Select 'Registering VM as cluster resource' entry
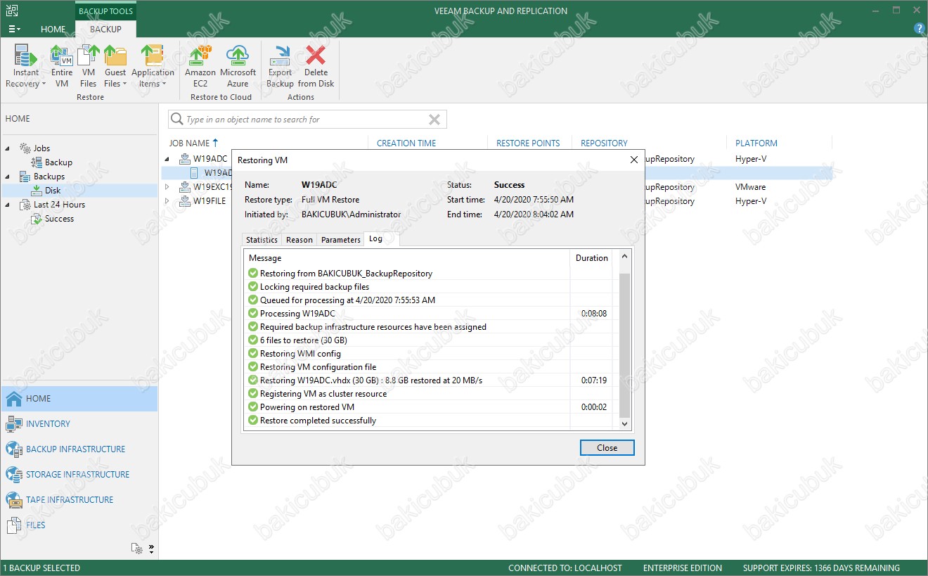Image resolution: width=928 pixels, height=576 pixels. [x=427, y=394]
